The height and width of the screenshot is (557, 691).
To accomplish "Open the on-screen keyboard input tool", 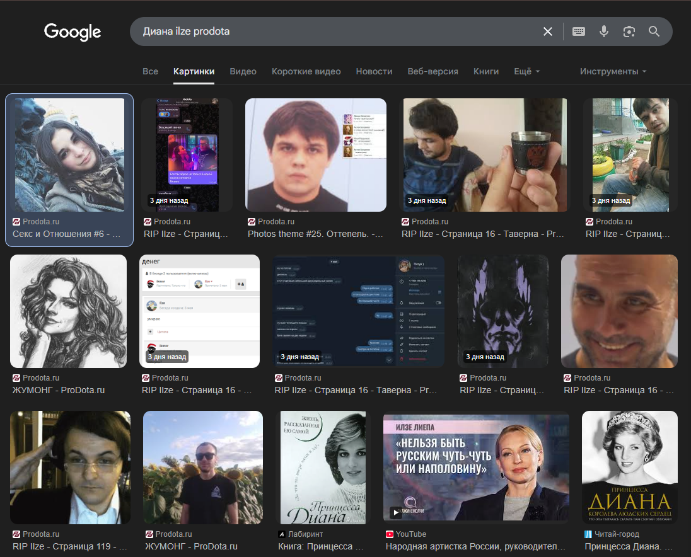I will point(579,32).
